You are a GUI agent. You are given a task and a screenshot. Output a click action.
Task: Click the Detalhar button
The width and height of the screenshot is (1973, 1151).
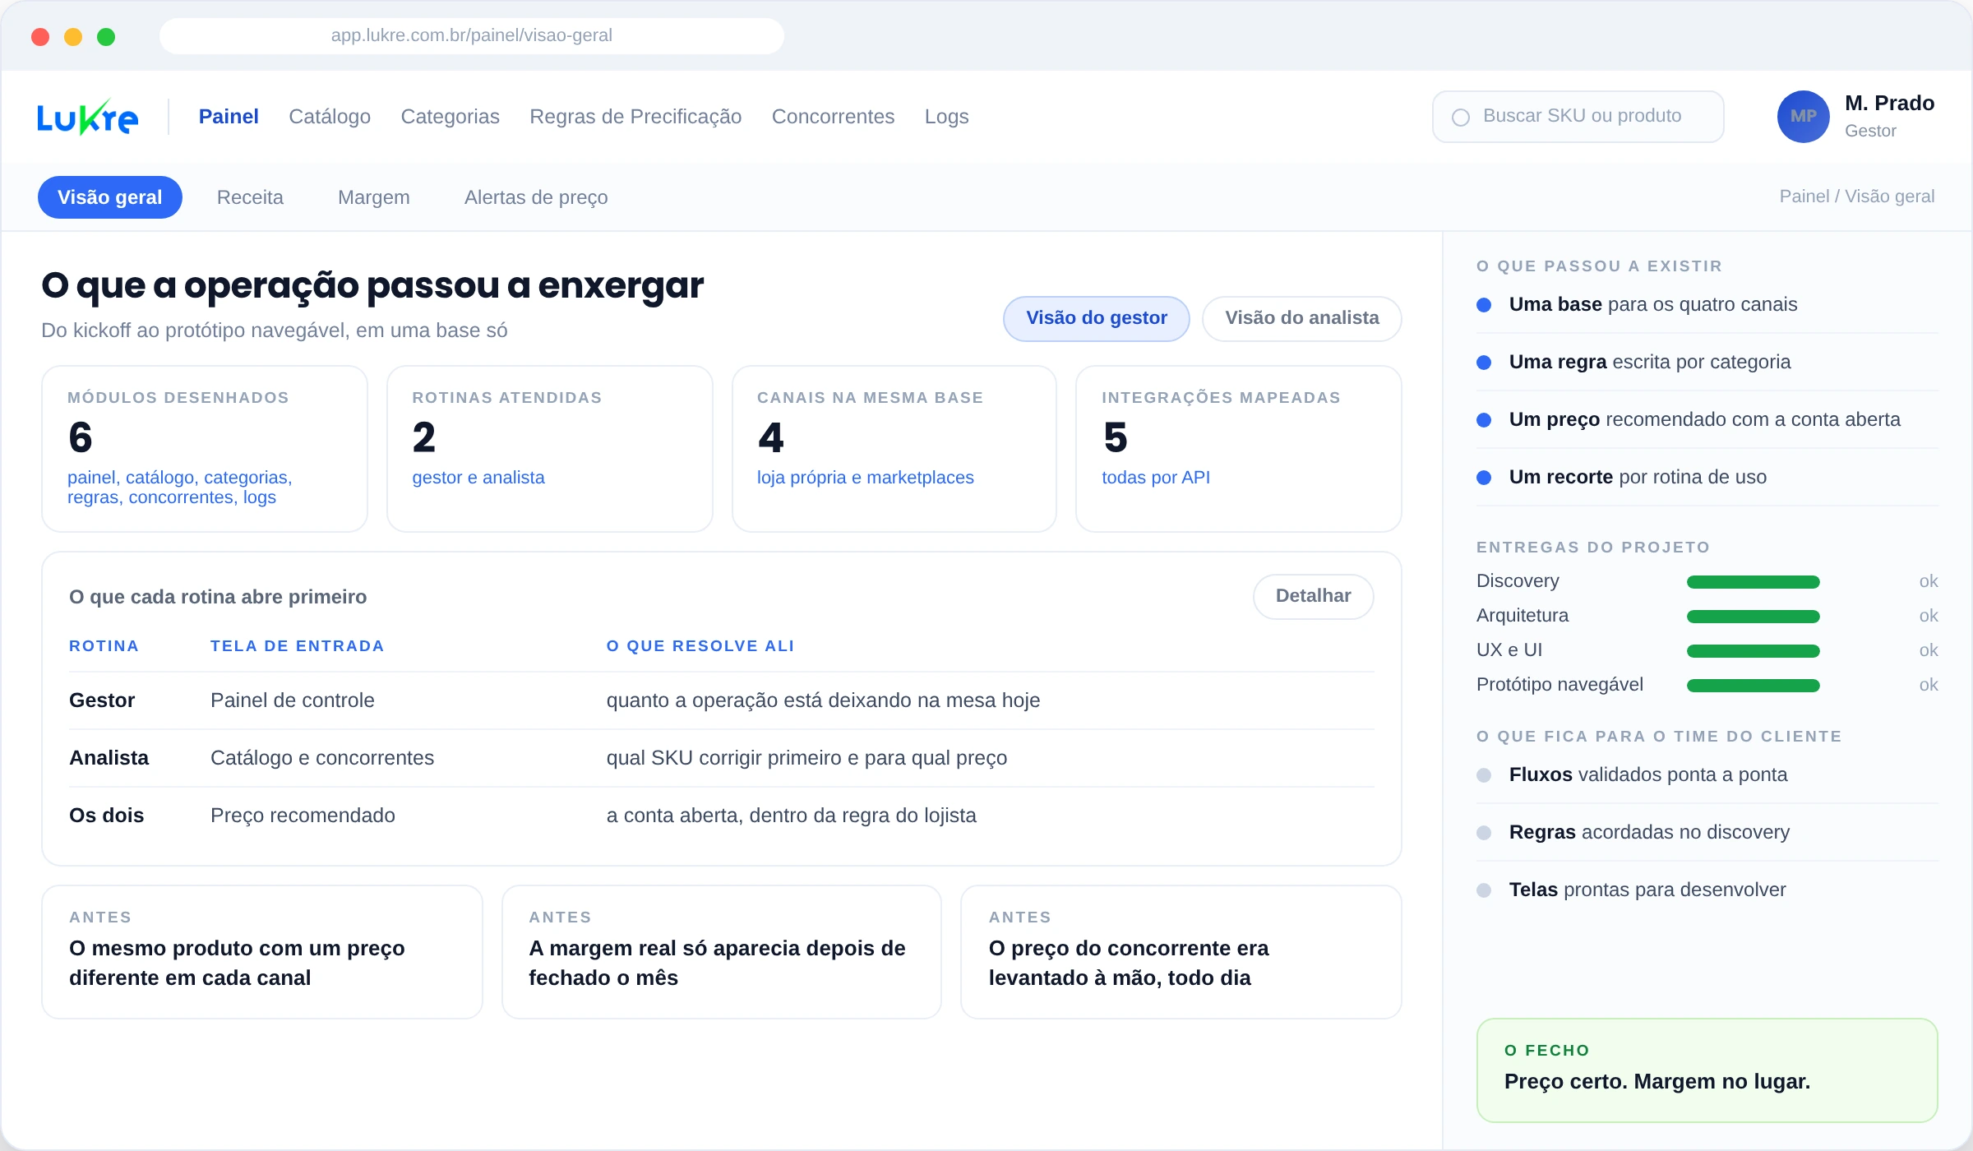click(x=1314, y=596)
